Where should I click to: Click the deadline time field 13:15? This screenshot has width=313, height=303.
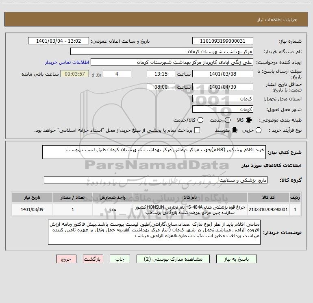(x=161, y=74)
